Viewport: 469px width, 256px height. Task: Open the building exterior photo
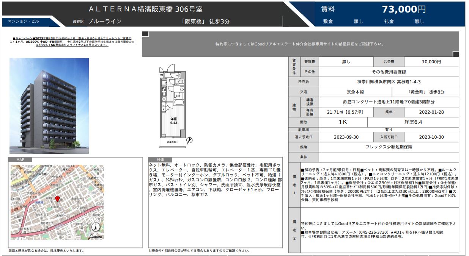[x=49, y=106]
